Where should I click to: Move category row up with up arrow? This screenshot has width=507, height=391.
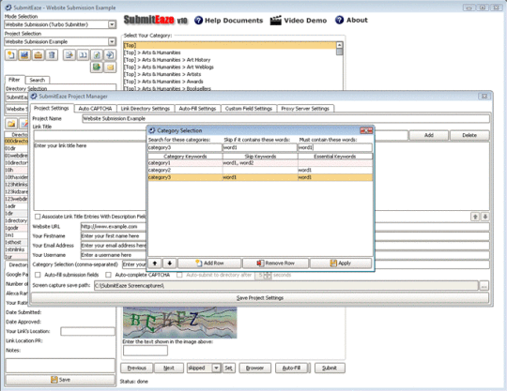155,263
